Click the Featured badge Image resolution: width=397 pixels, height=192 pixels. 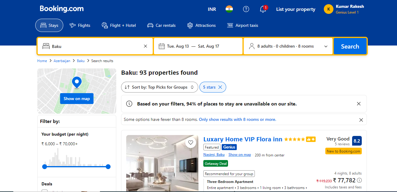click(212, 147)
